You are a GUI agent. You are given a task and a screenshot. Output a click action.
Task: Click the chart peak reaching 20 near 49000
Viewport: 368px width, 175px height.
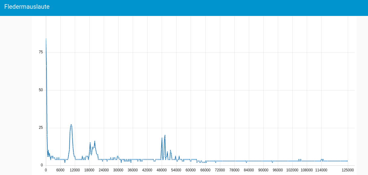pos(165,135)
